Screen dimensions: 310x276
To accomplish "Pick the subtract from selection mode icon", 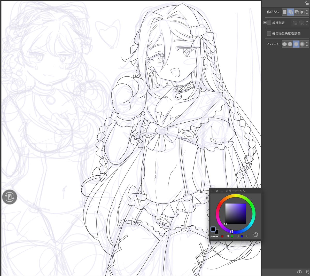I will (296, 12).
